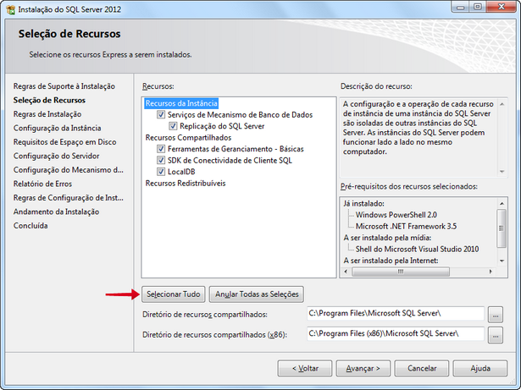Viewport: 521px width, 390px height.
Task: Click prerequisites horizontal scroll left arrow
Action: point(346,272)
